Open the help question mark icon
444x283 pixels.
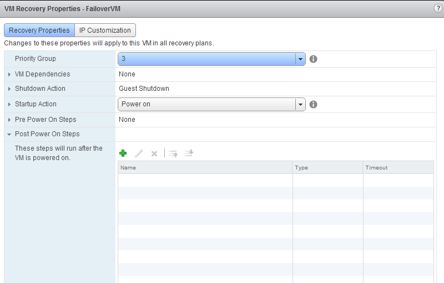438,8
